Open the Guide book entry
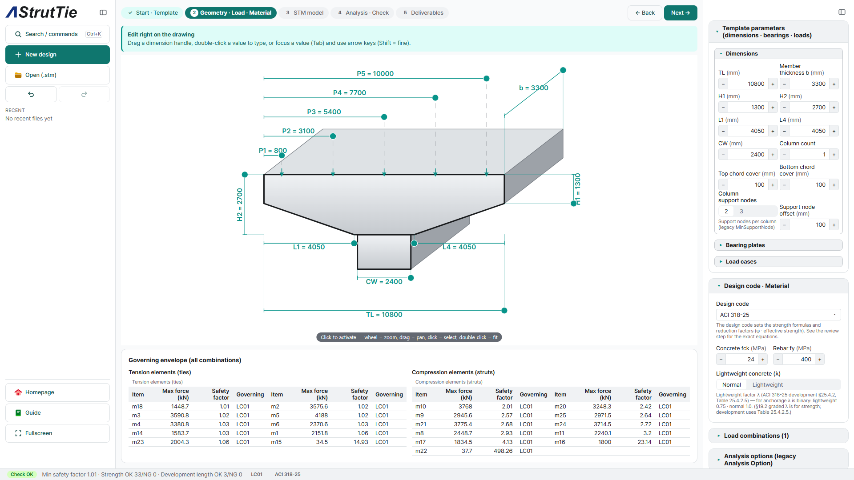854x480 pixels. pyautogui.click(x=57, y=413)
